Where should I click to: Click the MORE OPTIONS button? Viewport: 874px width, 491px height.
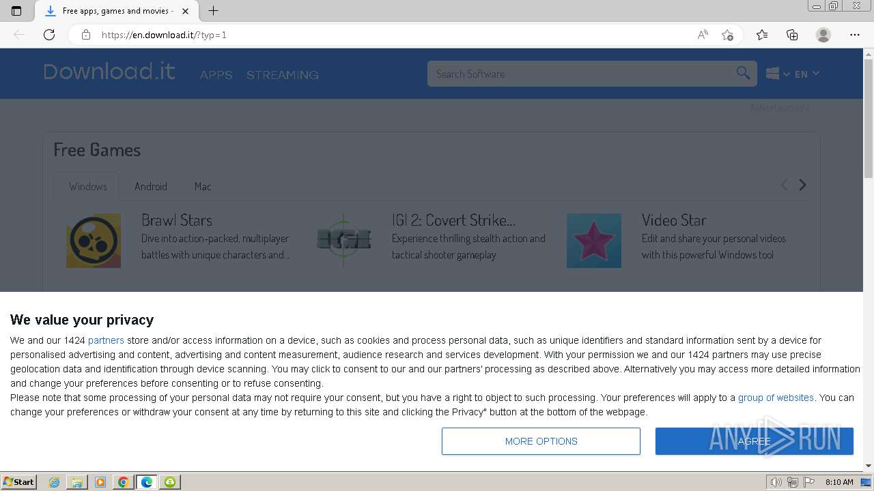(x=541, y=441)
